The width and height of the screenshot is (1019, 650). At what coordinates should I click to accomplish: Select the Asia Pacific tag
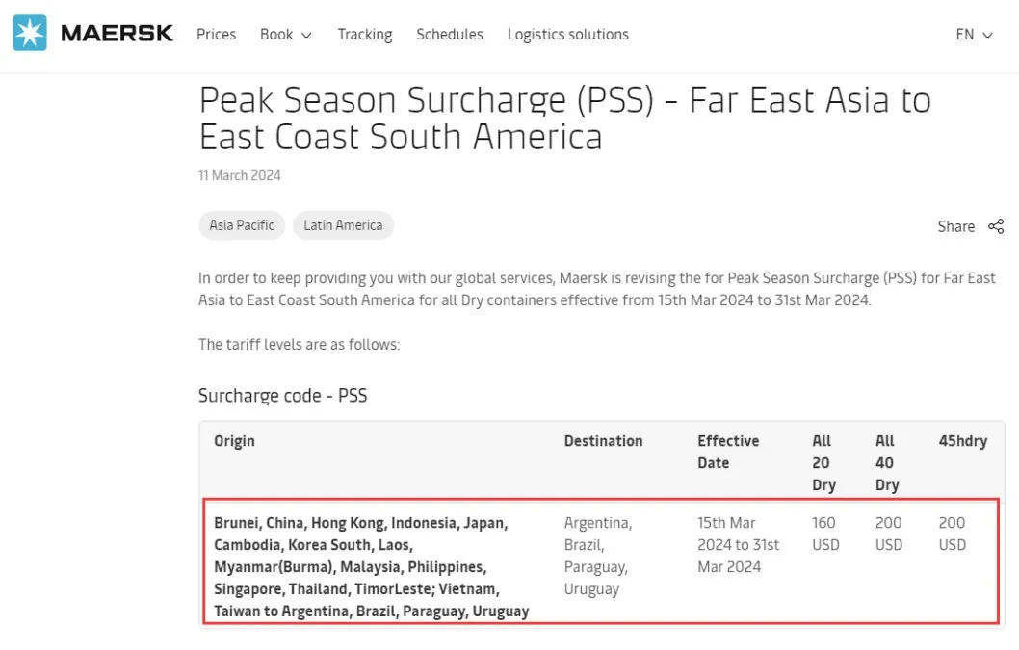(242, 225)
